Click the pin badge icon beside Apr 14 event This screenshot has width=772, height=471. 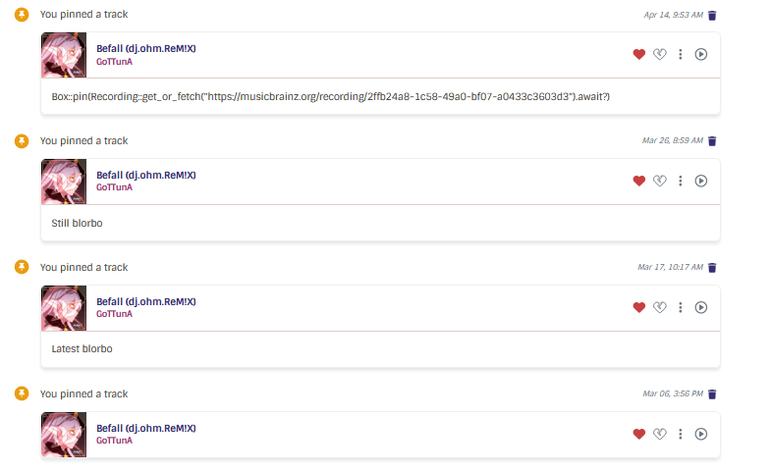[x=22, y=15]
